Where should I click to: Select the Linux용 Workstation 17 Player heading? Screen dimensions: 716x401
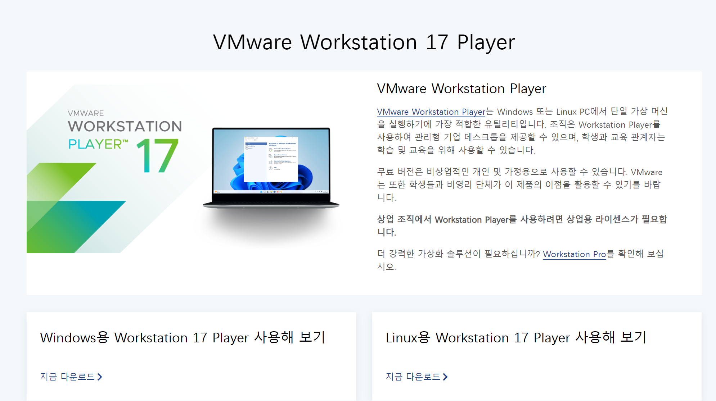pyautogui.click(x=515, y=338)
